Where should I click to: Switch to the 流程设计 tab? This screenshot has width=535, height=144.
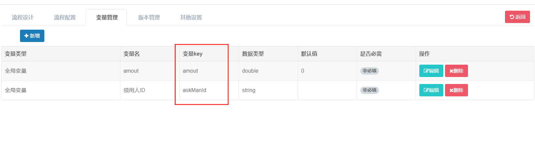(23, 17)
